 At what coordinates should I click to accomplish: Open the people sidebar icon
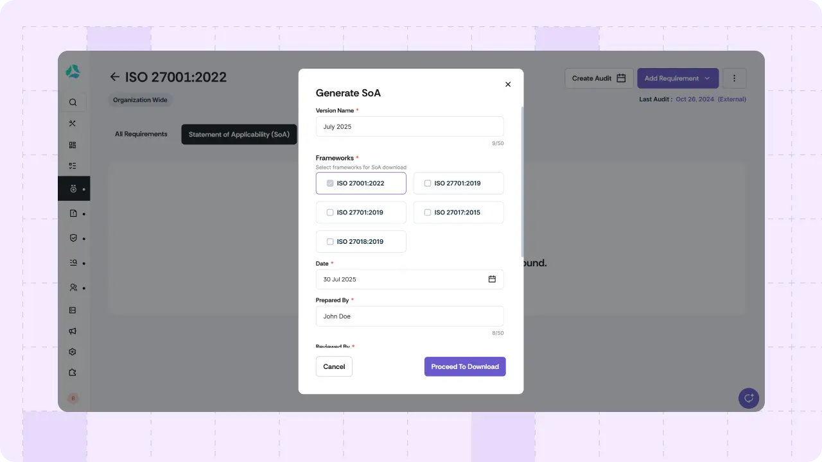pos(73,287)
